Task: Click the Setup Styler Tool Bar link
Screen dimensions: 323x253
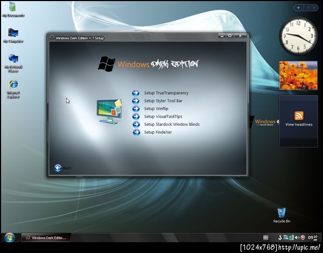Action: [163, 101]
